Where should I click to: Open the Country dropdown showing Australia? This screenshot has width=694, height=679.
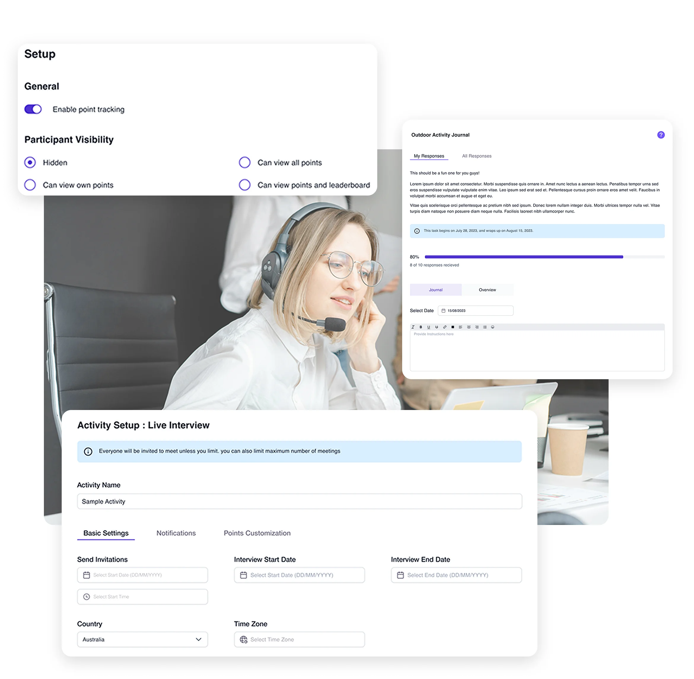[x=142, y=639]
